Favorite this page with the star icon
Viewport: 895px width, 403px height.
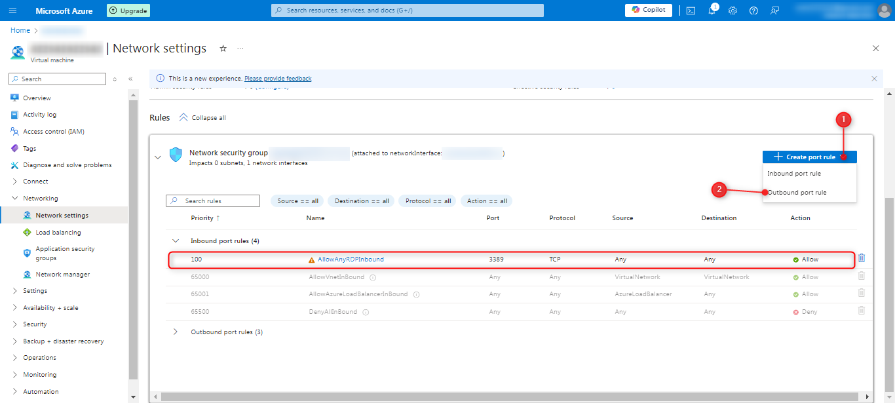click(223, 48)
